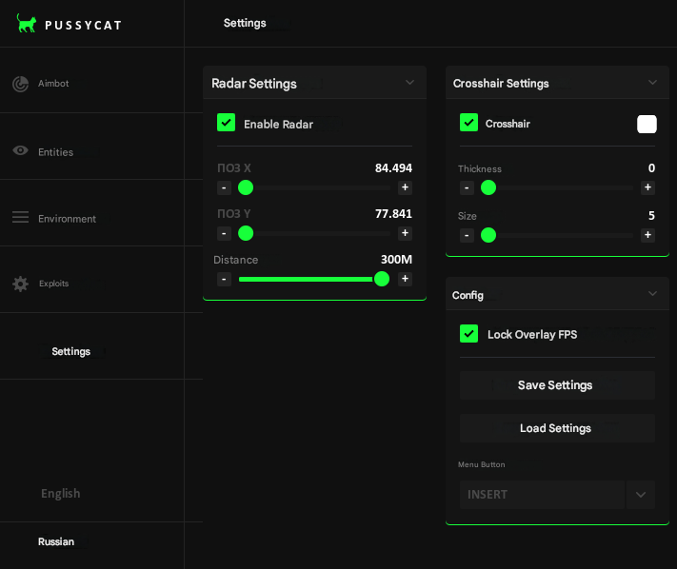Click the 77.841 ПОЗ Y value
The height and width of the screenshot is (569, 677).
coord(393,214)
